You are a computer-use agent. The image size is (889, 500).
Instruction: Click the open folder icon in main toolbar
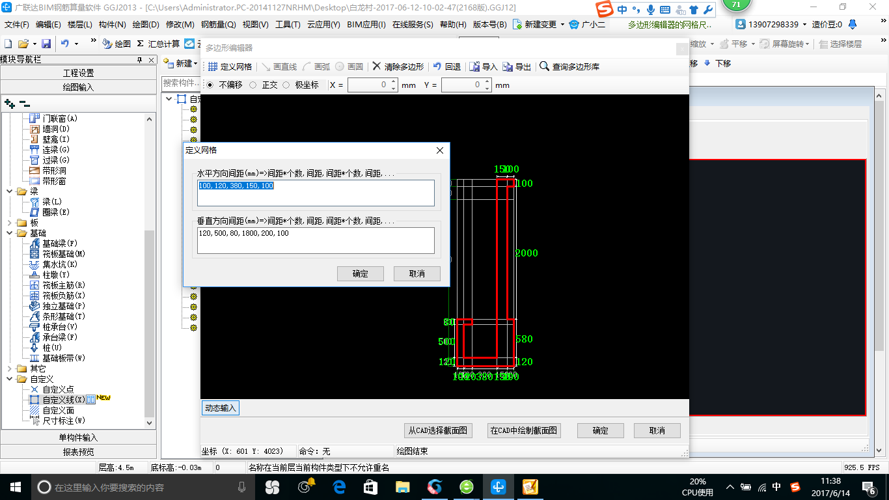click(x=23, y=44)
